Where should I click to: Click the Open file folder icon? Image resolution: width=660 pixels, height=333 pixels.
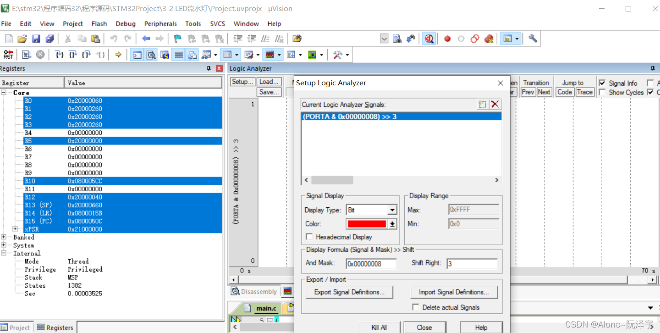(22, 39)
